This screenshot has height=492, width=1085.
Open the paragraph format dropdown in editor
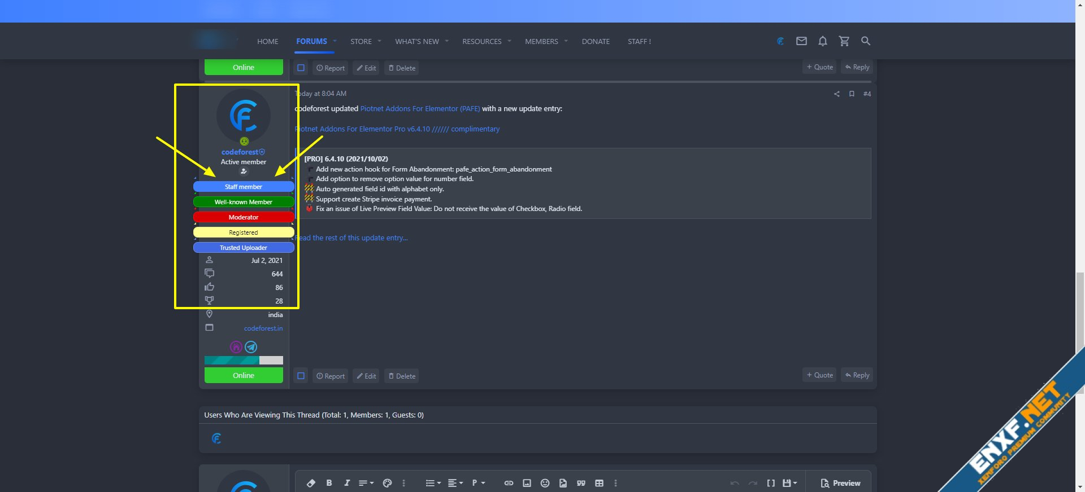coord(479,483)
